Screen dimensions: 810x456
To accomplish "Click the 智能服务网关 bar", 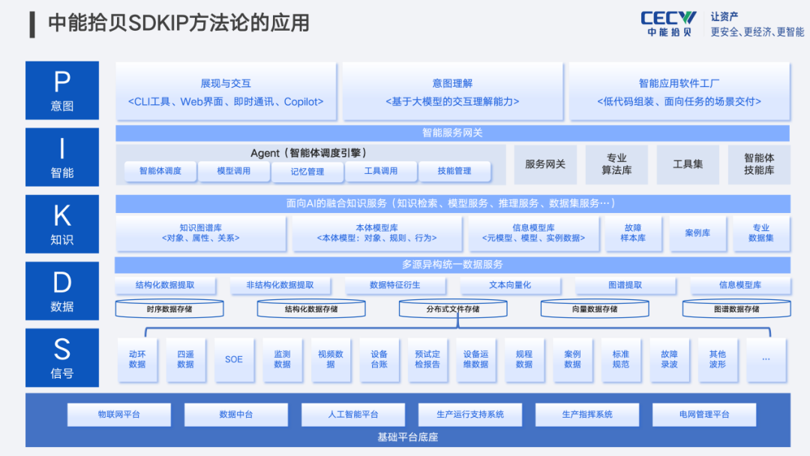I will (452, 133).
